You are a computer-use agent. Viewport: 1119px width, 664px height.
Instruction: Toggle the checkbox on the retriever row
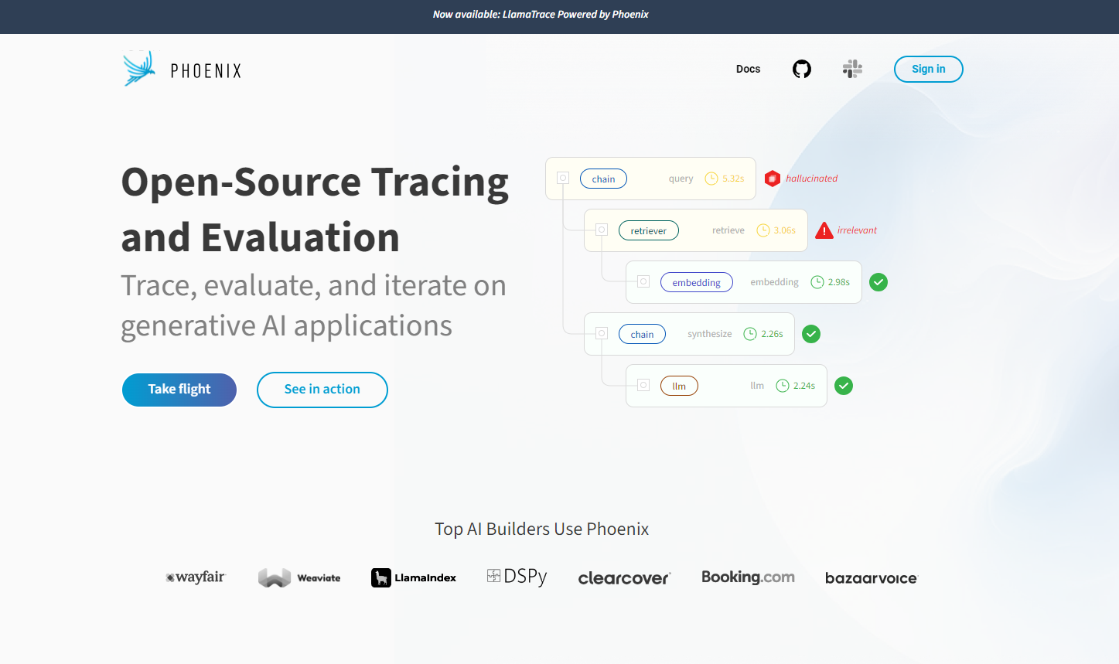pyautogui.click(x=602, y=230)
